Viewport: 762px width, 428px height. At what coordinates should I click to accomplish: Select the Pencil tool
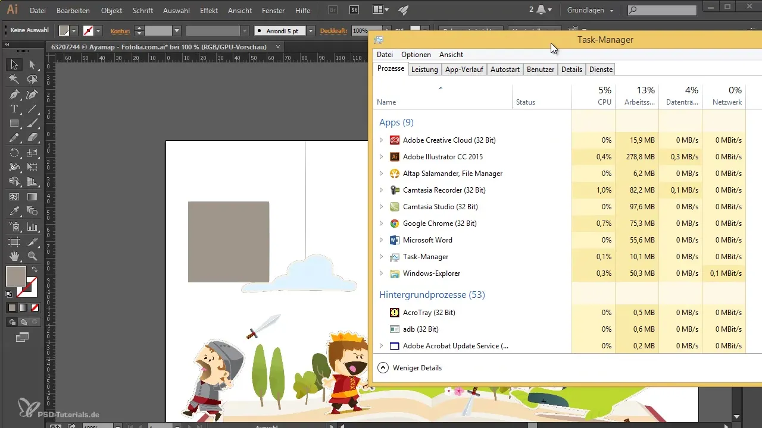pyautogui.click(x=14, y=138)
